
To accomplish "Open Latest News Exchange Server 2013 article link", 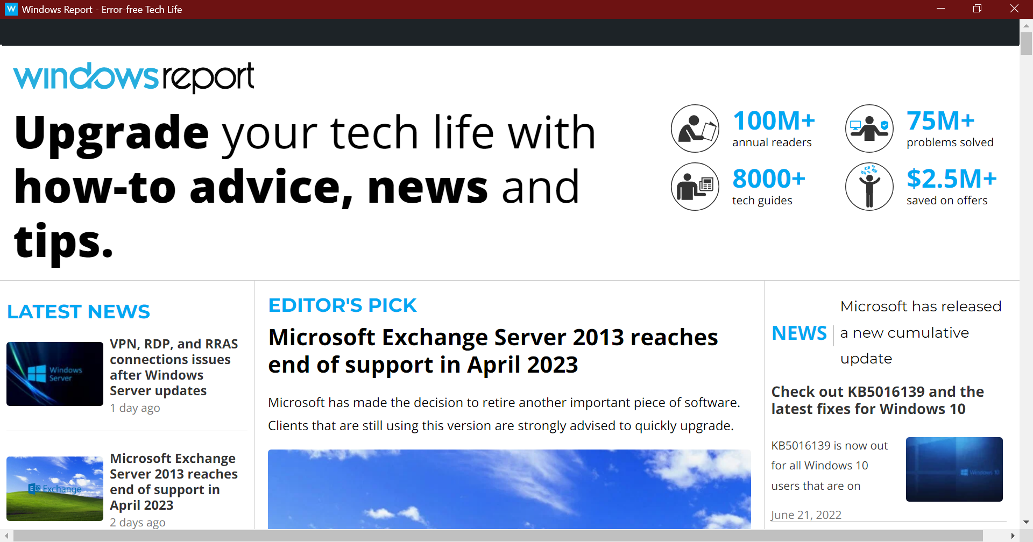I will pos(174,482).
